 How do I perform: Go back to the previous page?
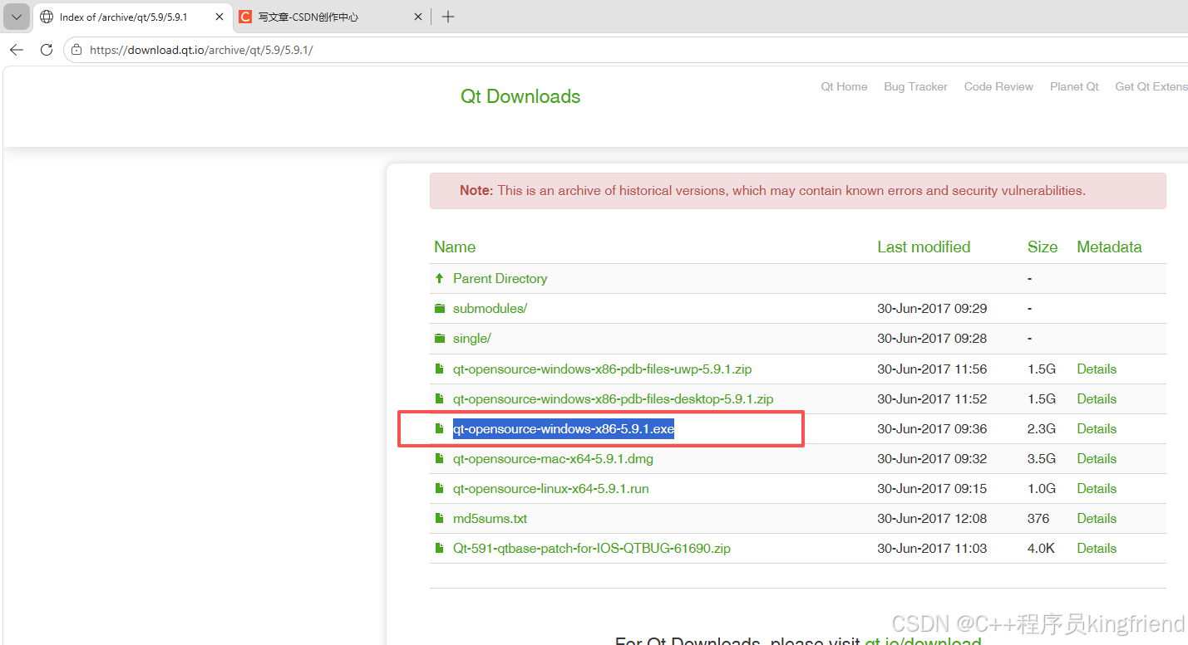click(17, 50)
